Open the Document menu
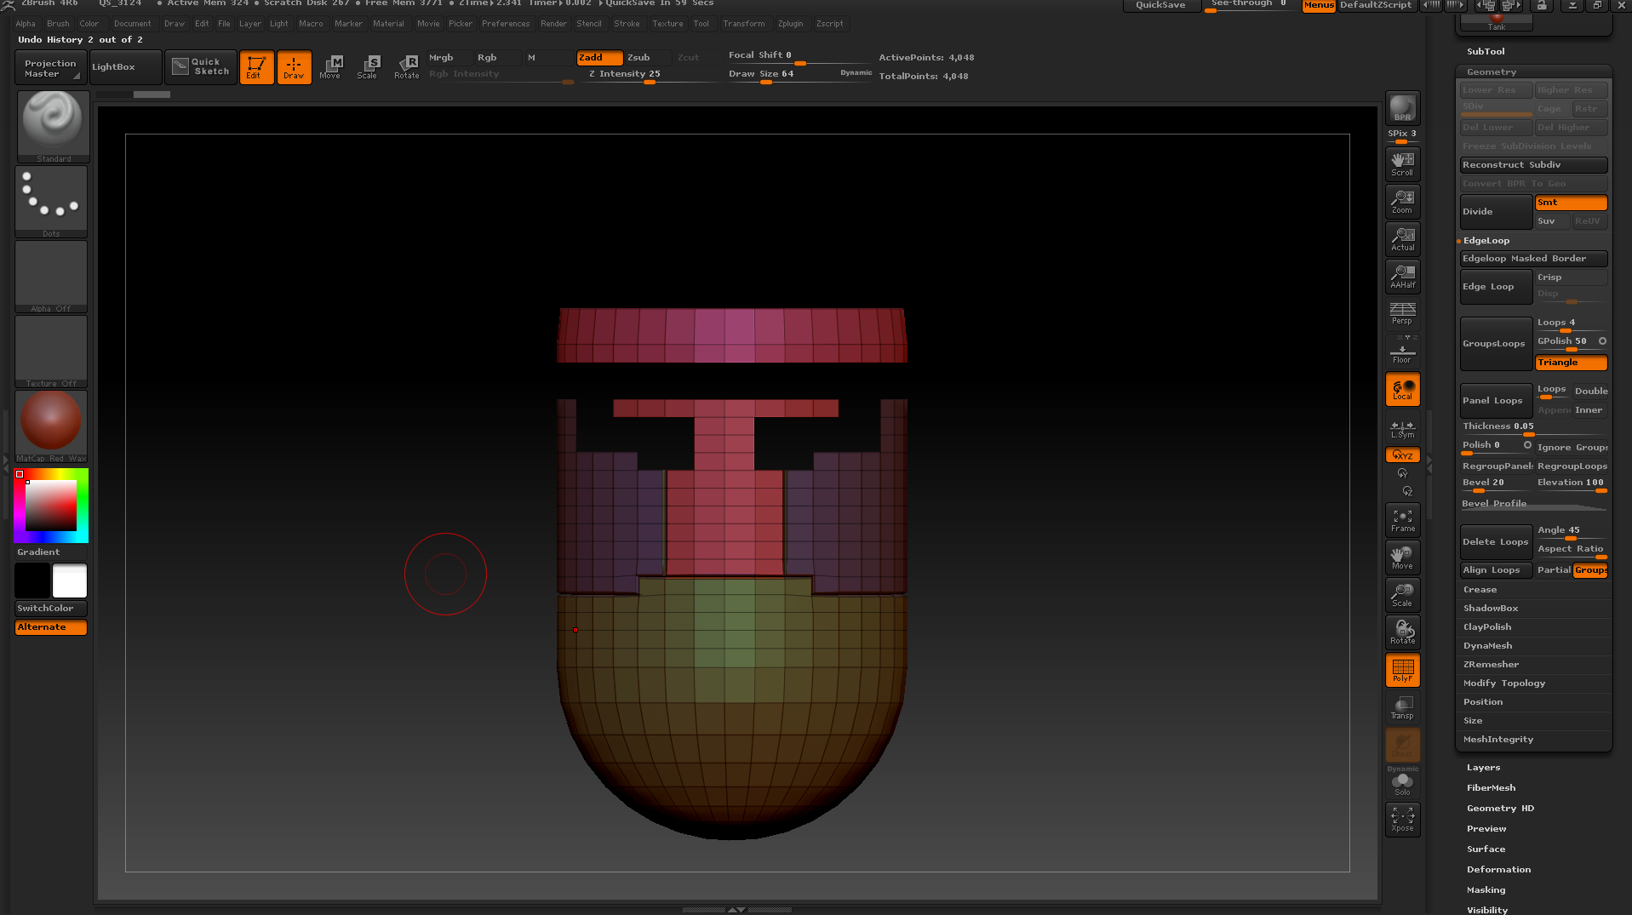 132,24
